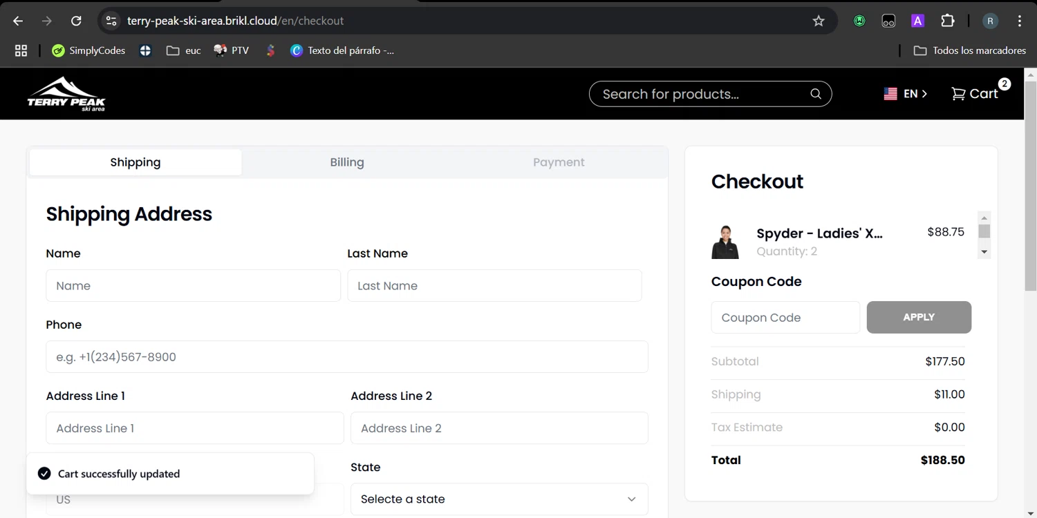Expand the EN language chevron
This screenshot has height=518, width=1037.
coord(924,94)
